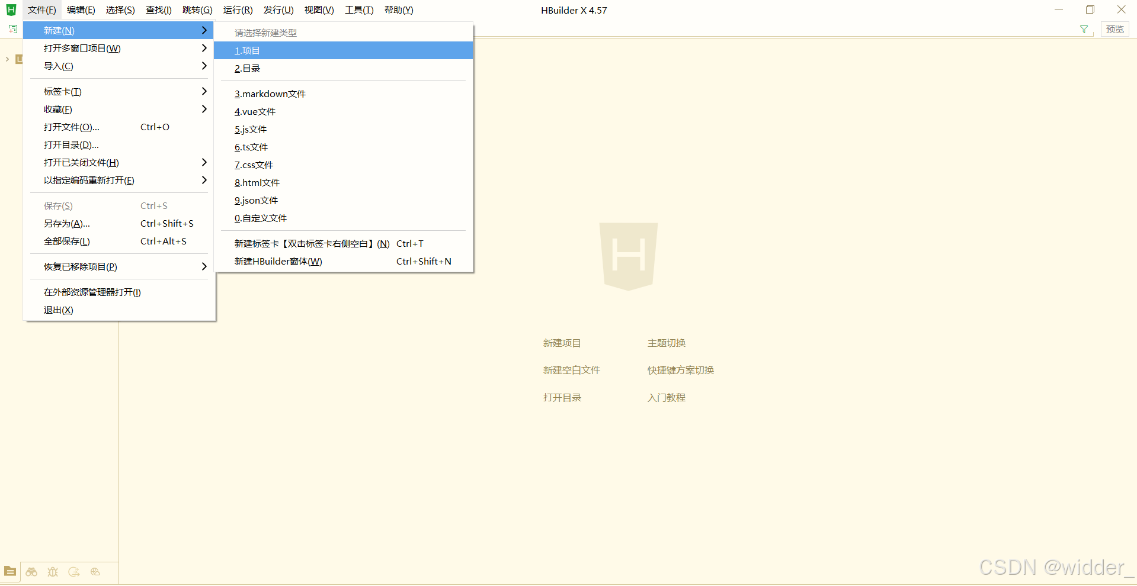The width and height of the screenshot is (1137, 586).
Task: Expand 以指定编码重新打开(E) submenu
Action: pos(118,180)
